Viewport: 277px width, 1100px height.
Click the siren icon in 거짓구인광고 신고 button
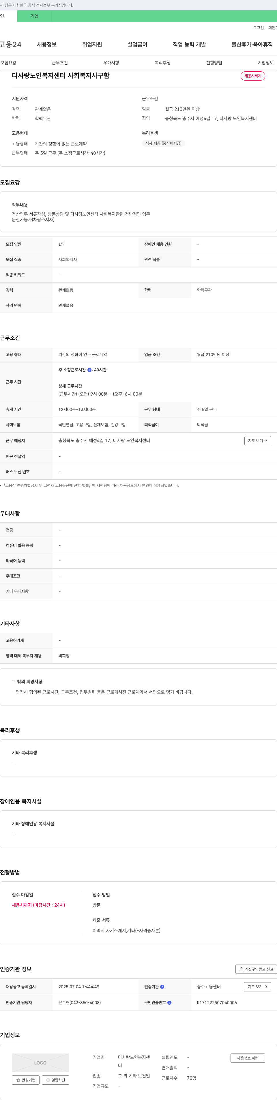[x=241, y=969]
